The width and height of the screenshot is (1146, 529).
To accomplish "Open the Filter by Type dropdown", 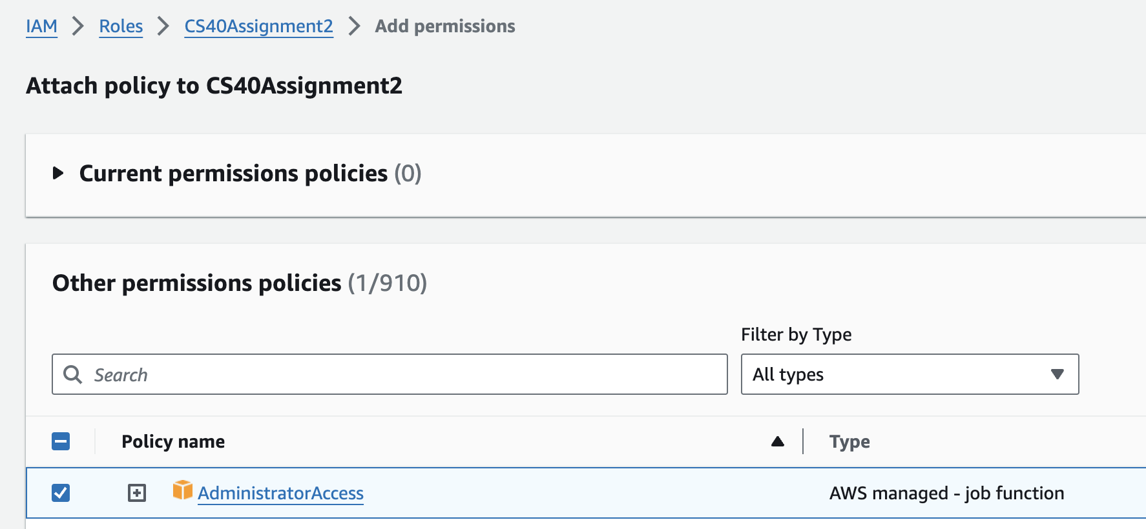I will (x=910, y=374).
